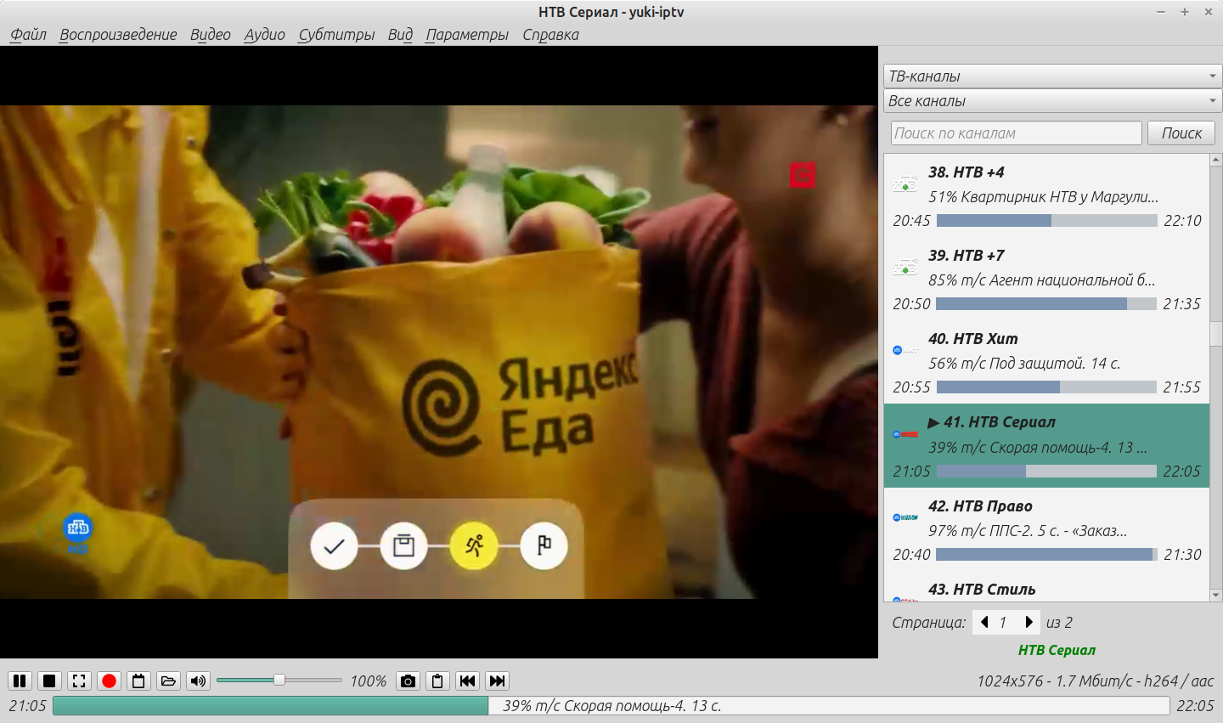
Task: Expand the ТВ-каналы dropdown
Action: (1052, 76)
